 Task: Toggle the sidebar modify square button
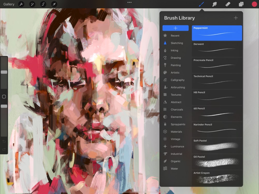pos(4,97)
